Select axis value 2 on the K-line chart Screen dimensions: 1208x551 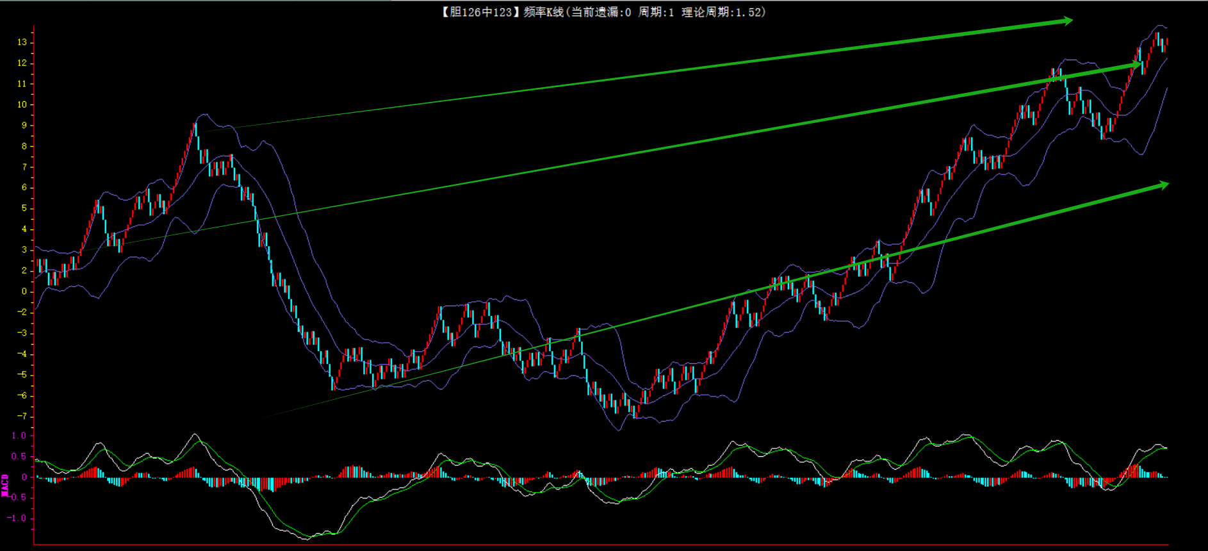pyautogui.click(x=24, y=270)
